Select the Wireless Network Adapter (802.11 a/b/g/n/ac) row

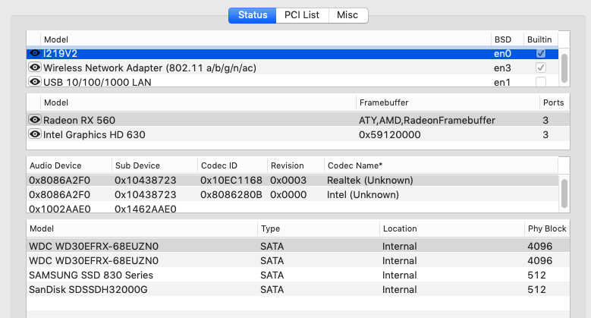(x=293, y=68)
